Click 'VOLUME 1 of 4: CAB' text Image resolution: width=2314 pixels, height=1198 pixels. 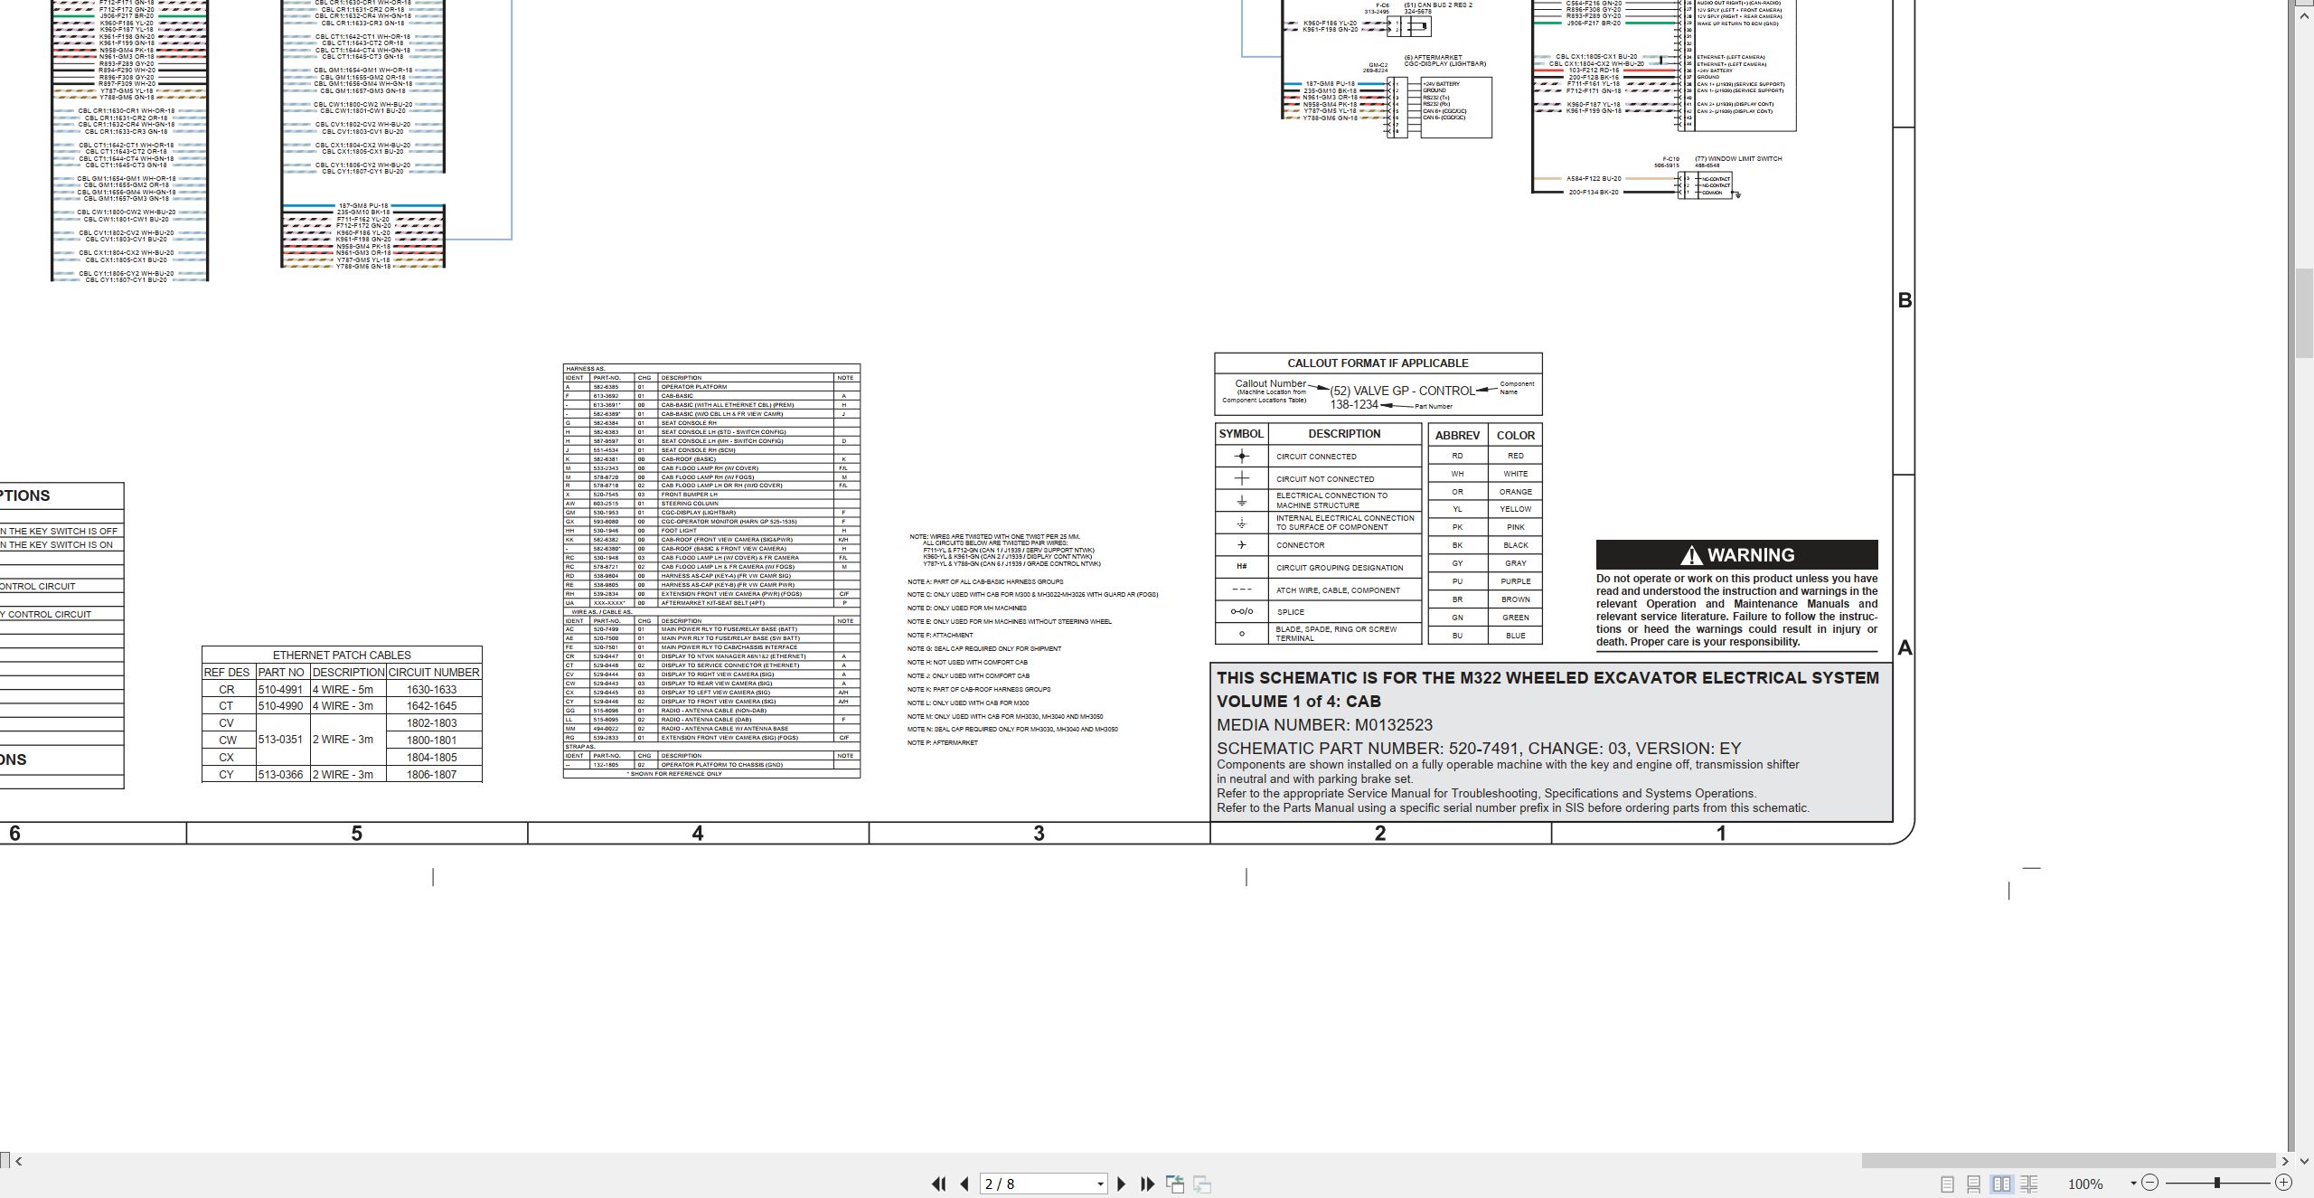coord(1298,701)
